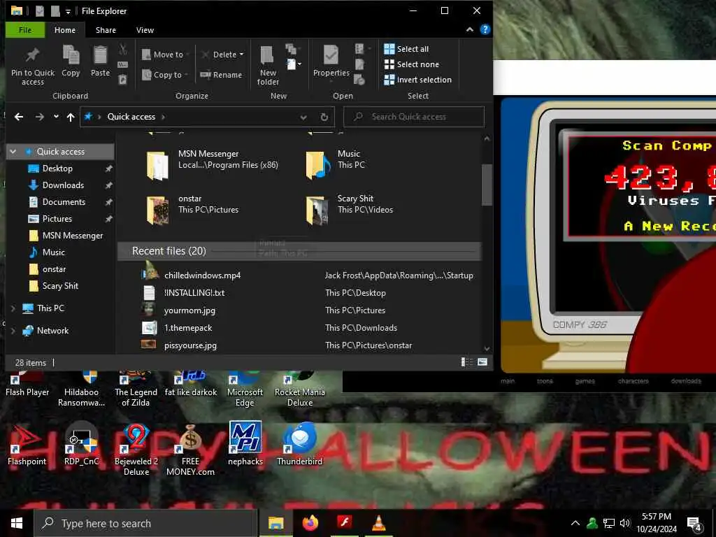716x537 pixels.
Task: Click Select all in the ribbon
Action: pos(406,49)
